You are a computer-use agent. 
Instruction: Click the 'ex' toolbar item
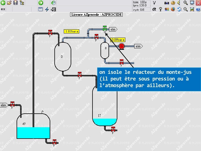pyautogui.click(x=3, y=9)
